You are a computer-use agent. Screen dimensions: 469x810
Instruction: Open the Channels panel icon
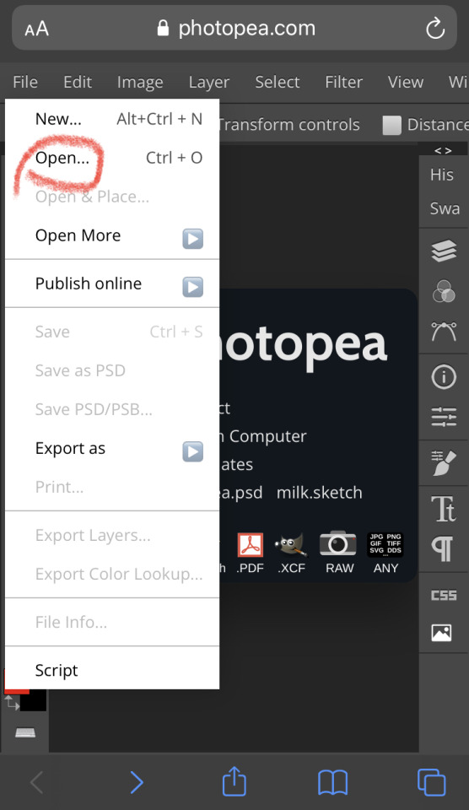(444, 291)
